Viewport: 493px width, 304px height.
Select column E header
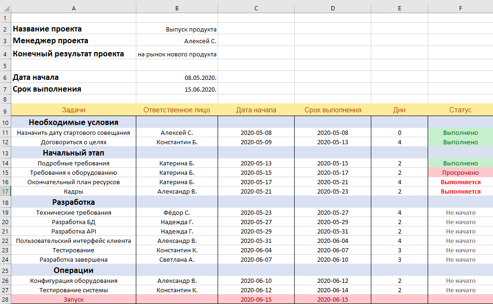click(399, 8)
